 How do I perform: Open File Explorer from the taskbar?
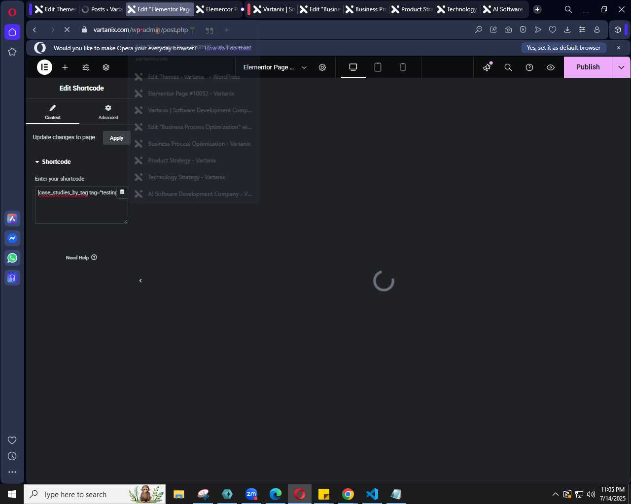178,494
